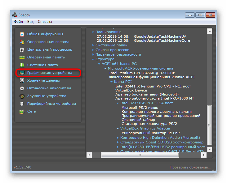
Task: Select Универсальный монитор не PnP row
Action: 151,133
